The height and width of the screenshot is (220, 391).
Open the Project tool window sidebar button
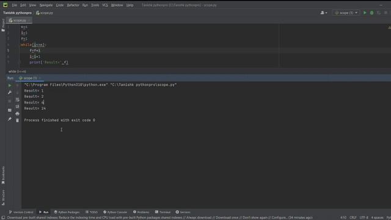pyautogui.click(x=3, y=25)
